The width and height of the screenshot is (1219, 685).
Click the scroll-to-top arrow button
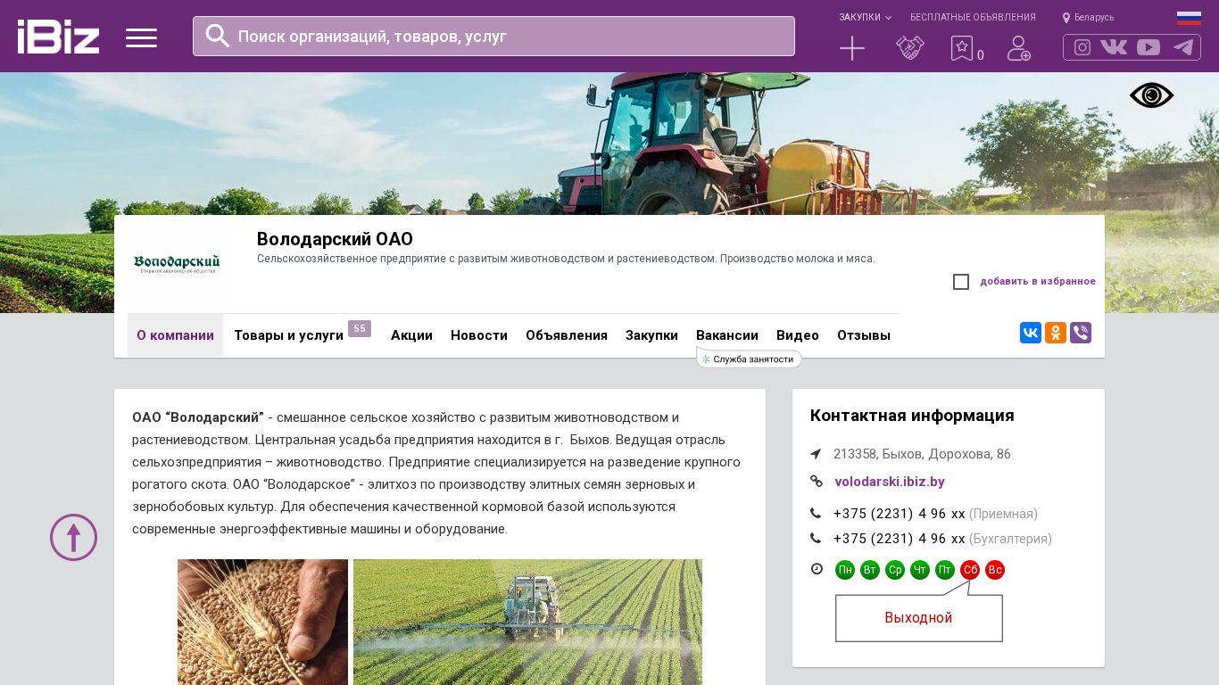click(73, 537)
